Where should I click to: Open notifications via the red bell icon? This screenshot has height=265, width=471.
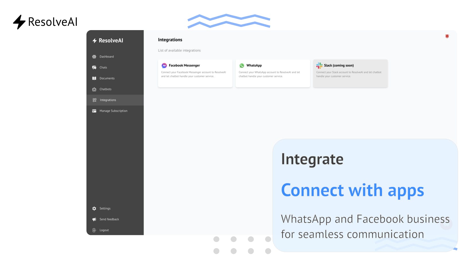point(447,36)
